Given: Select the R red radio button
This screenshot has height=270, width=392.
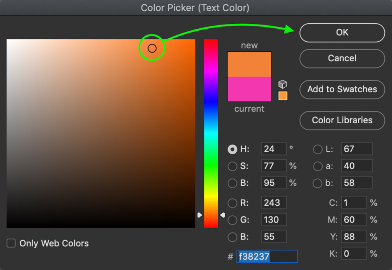Looking at the screenshot, I should 232,203.
